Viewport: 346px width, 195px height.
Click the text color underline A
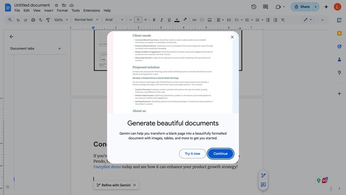[x=177, y=20]
